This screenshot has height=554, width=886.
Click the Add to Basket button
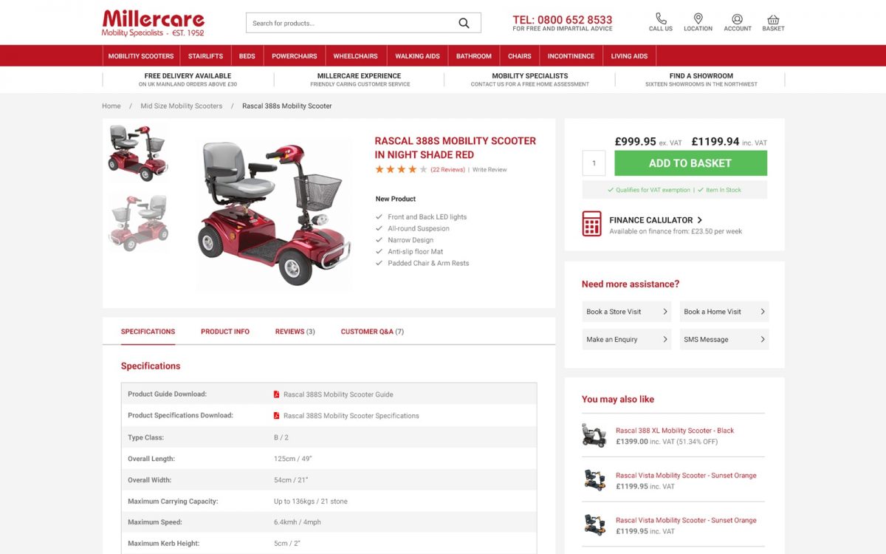690,163
